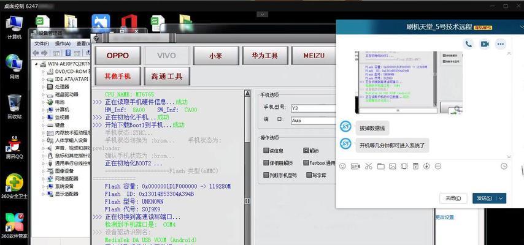The image size is (524, 245).
Task: Toggle the 解锁 checkbox
Action: pyautogui.click(x=306, y=151)
